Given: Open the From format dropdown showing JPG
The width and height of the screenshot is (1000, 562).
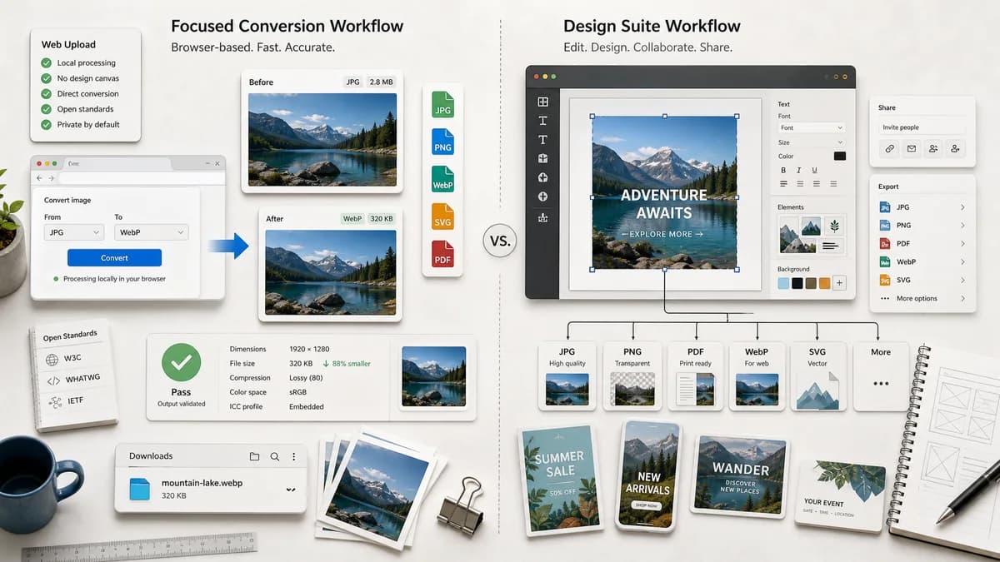Looking at the screenshot, I should tap(73, 232).
